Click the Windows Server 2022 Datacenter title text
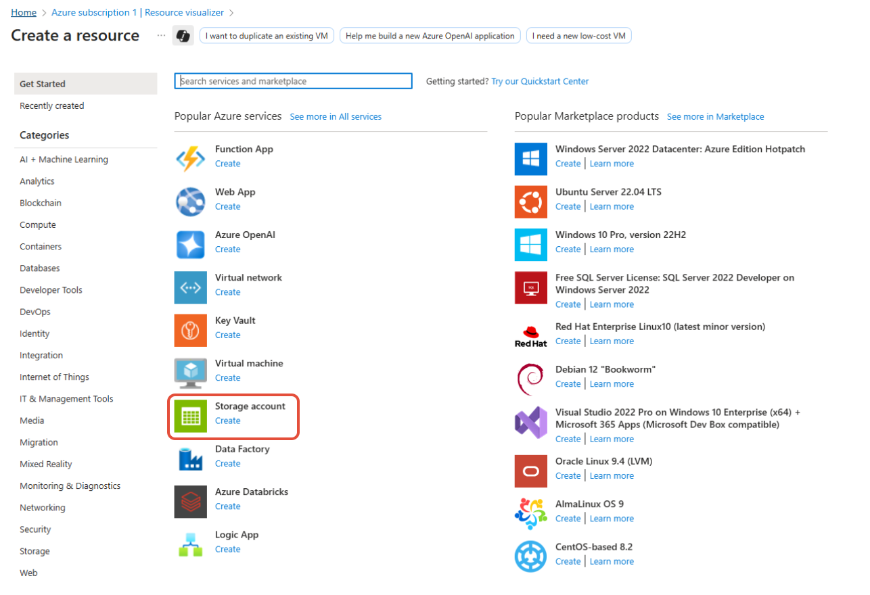Viewport: 870px width, 595px height. 680,149
